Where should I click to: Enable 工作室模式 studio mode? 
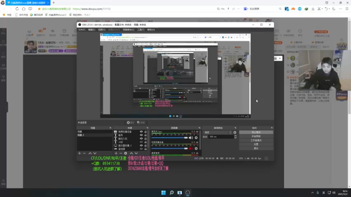click(x=256, y=141)
